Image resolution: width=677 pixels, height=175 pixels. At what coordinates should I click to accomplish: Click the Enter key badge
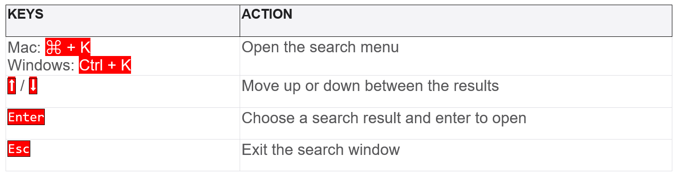(26, 117)
